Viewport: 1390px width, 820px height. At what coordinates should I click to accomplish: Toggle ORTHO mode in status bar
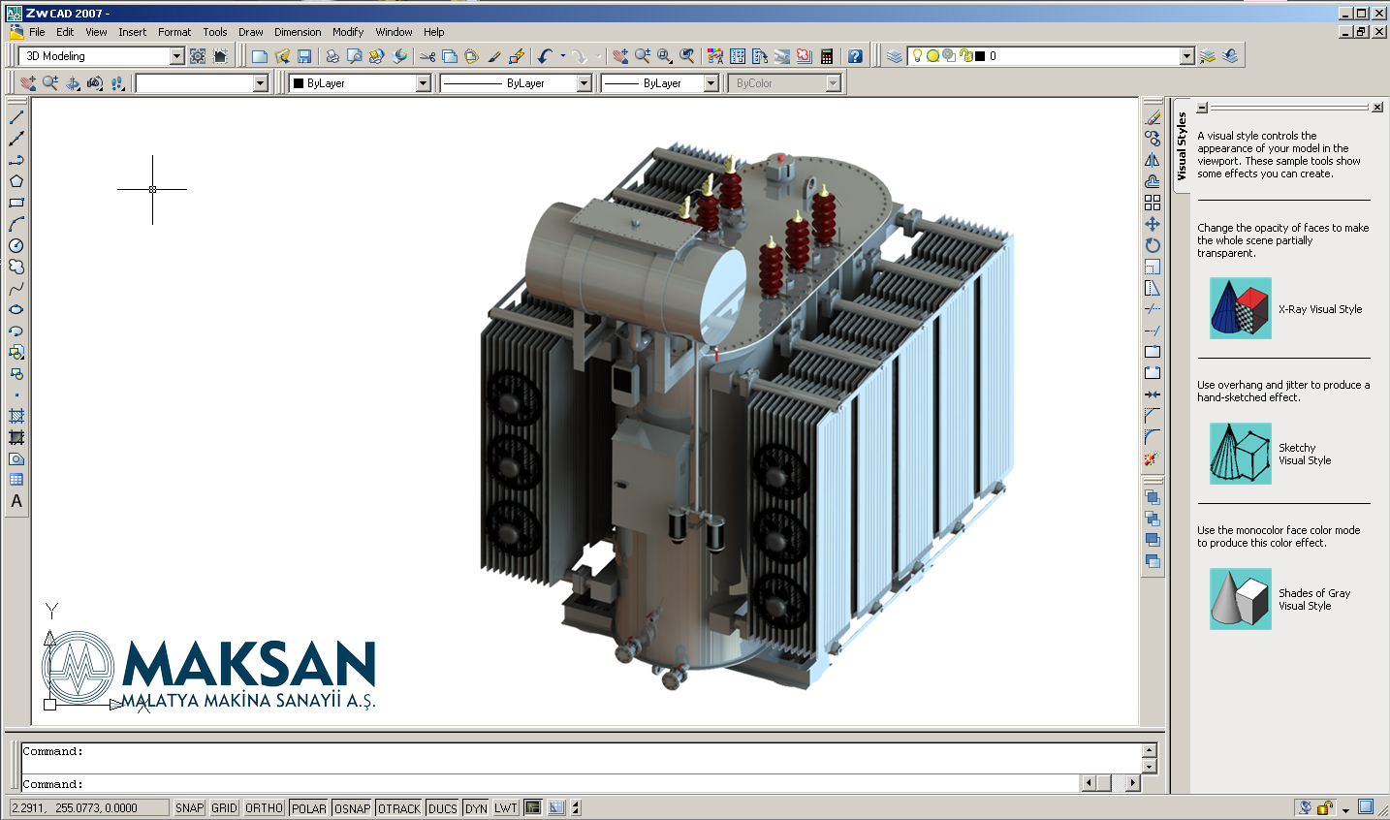coord(264,808)
